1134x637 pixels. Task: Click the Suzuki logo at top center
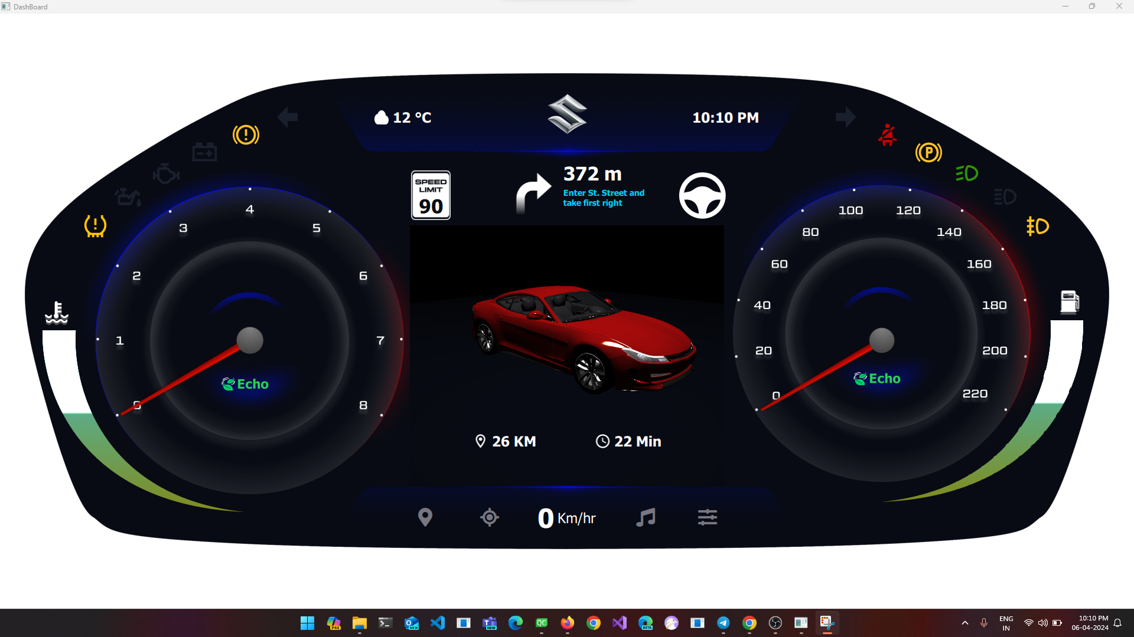568,114
